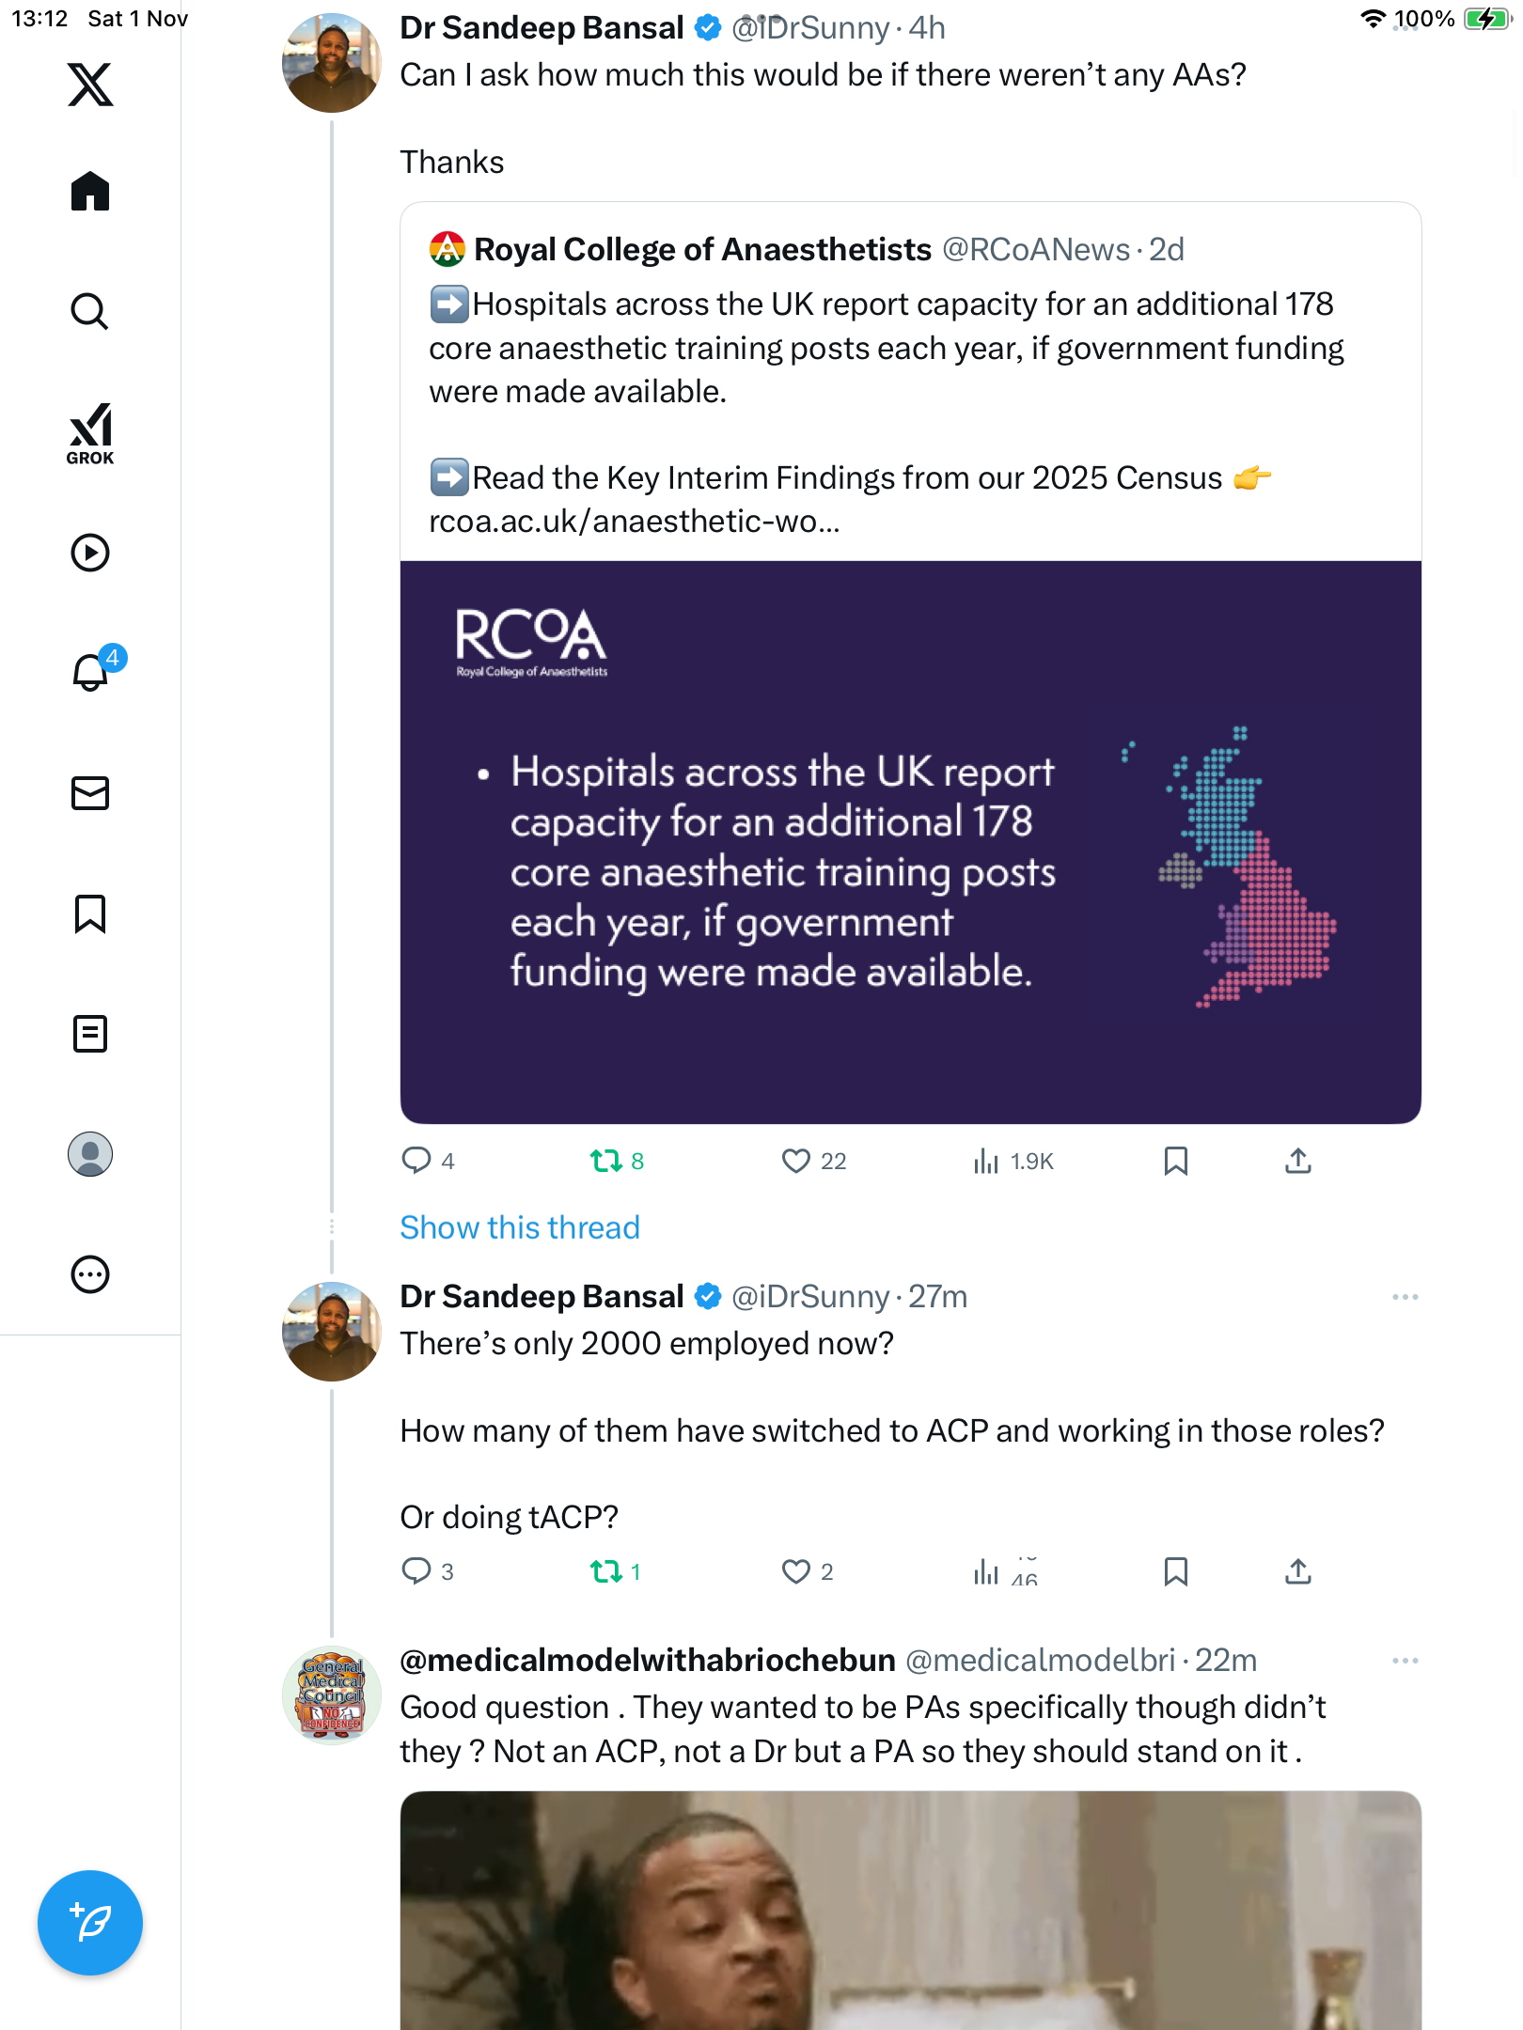Open more options on the 27m post

click(x=1405, y=1297)
